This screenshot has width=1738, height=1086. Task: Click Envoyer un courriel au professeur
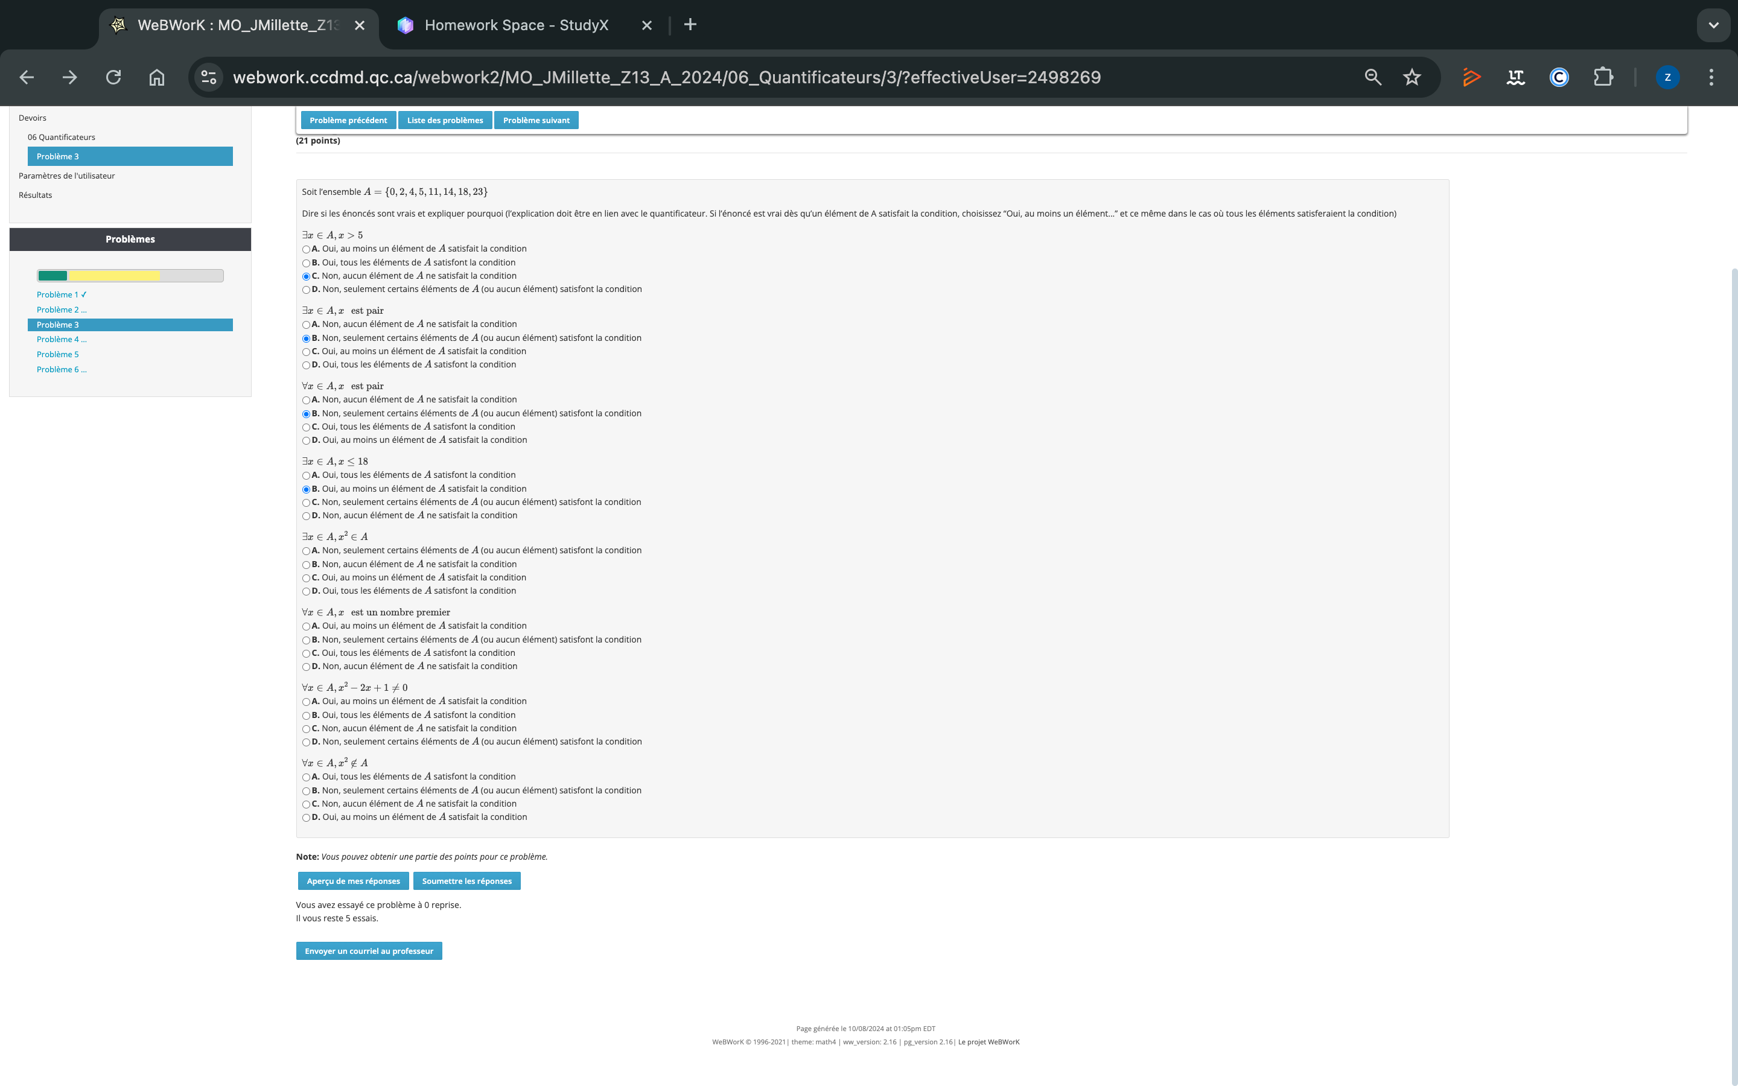(x=369, y=950)
